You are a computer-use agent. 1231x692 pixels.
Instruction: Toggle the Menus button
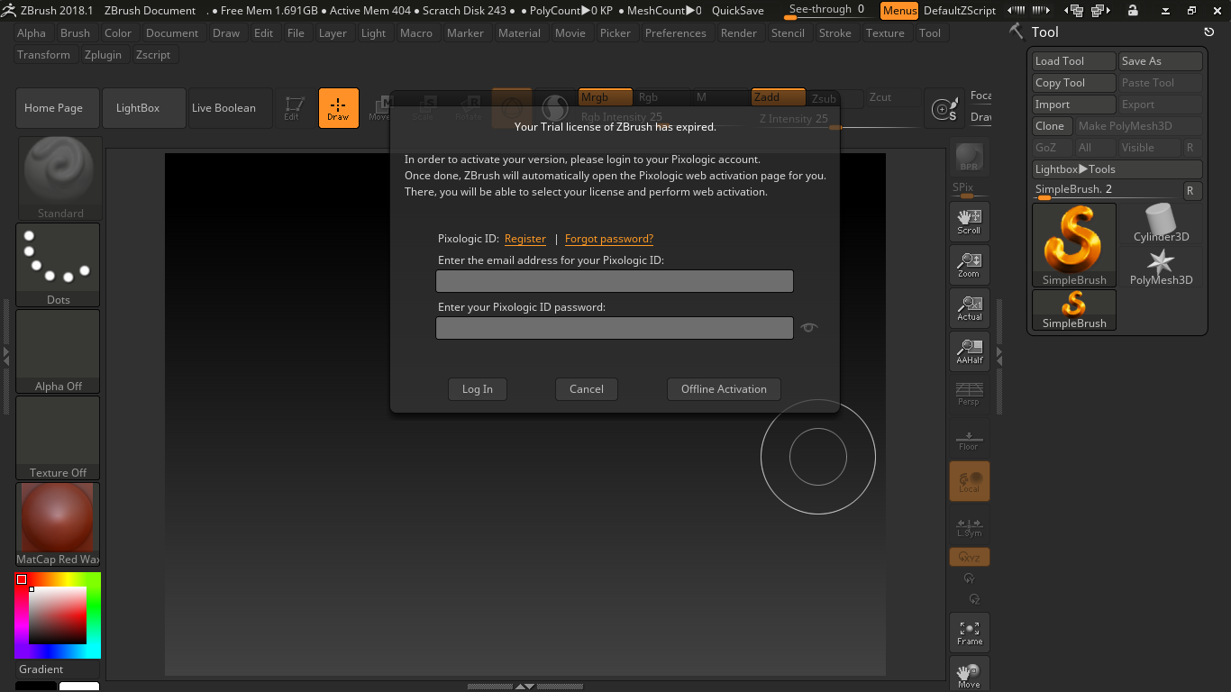click(x=898, y=11)
